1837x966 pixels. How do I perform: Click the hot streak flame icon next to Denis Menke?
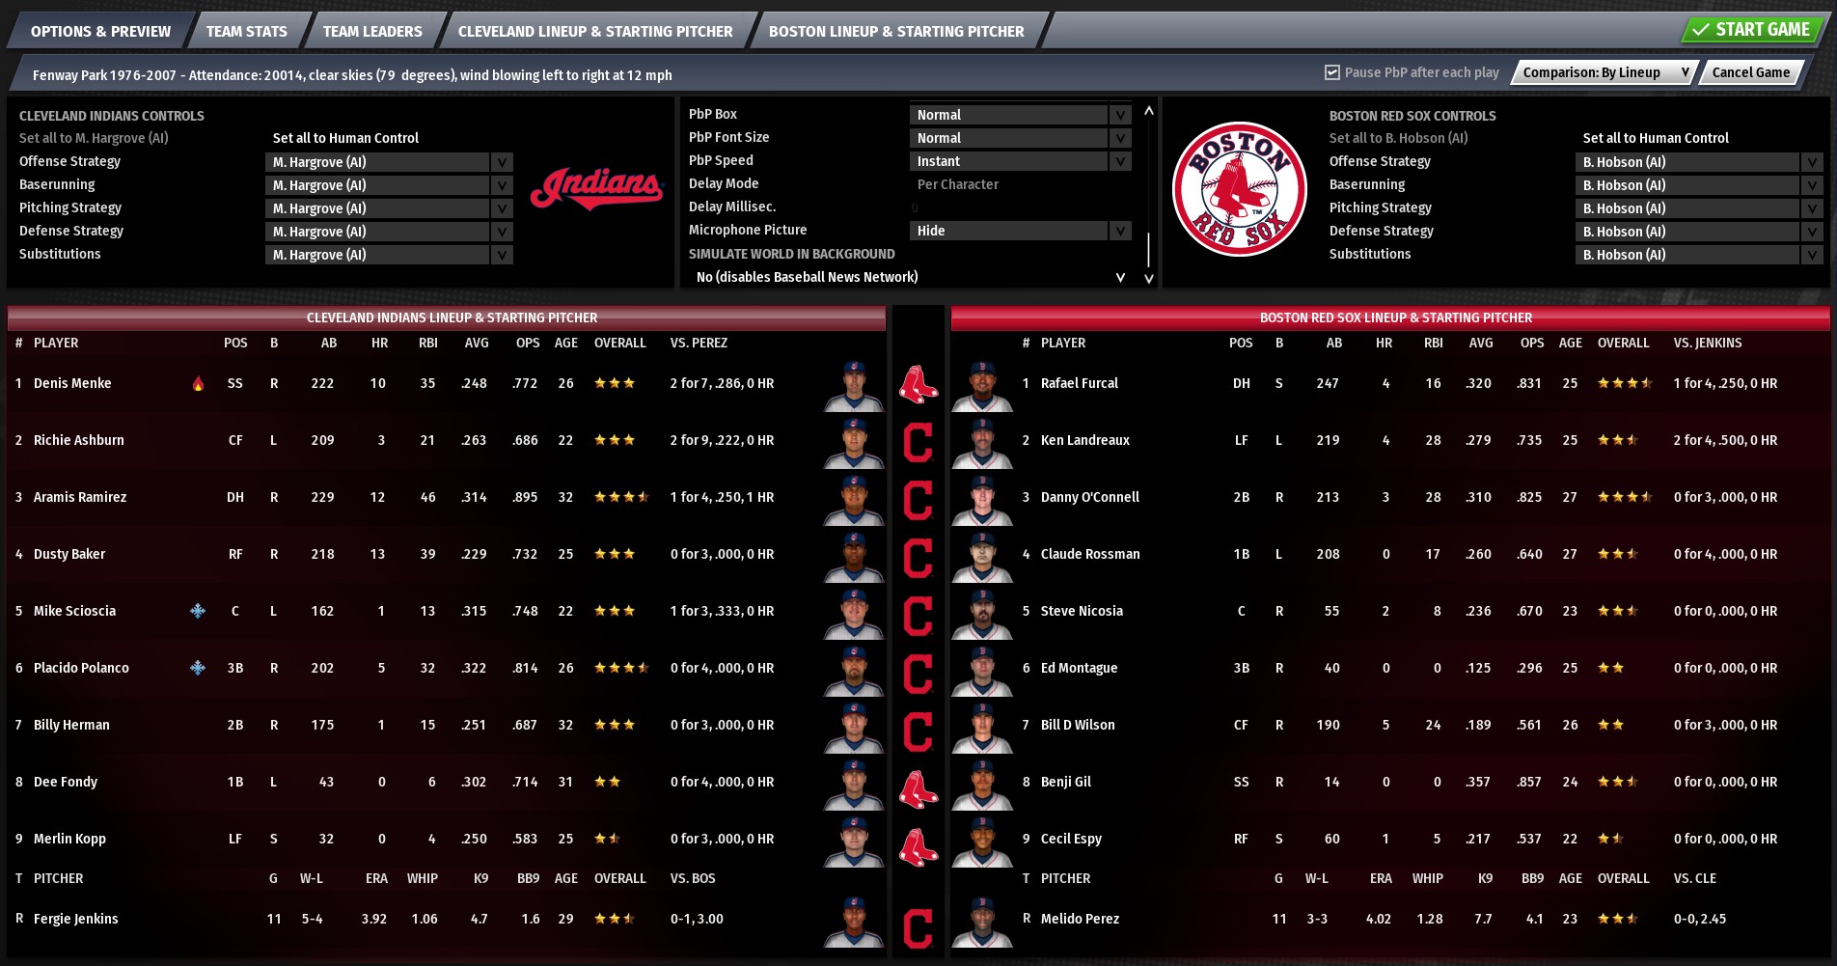click(198, 384)
